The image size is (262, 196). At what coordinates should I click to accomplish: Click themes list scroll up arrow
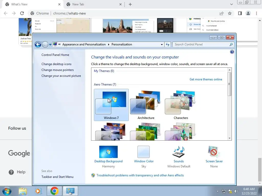[x=230, y=70]
